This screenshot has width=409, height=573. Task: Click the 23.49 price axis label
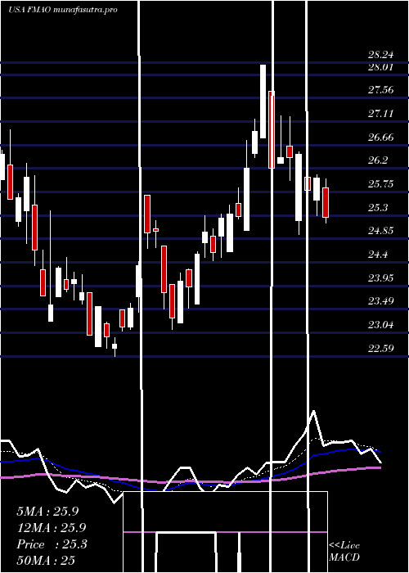coord(381,301)
